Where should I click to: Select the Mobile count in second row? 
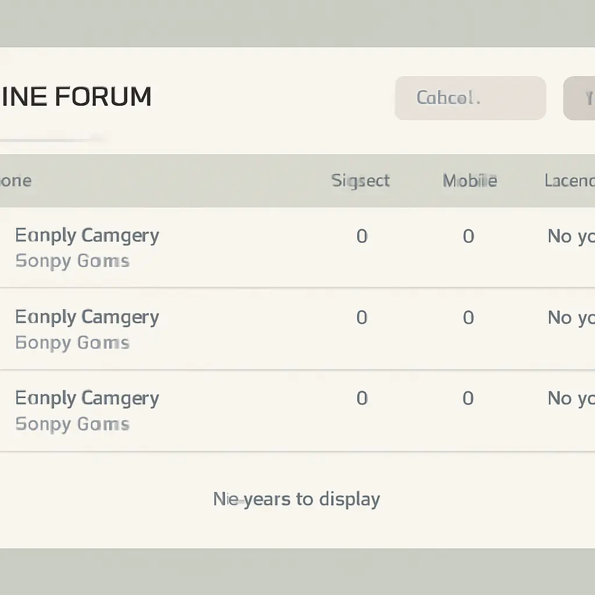tap(468, 318)
